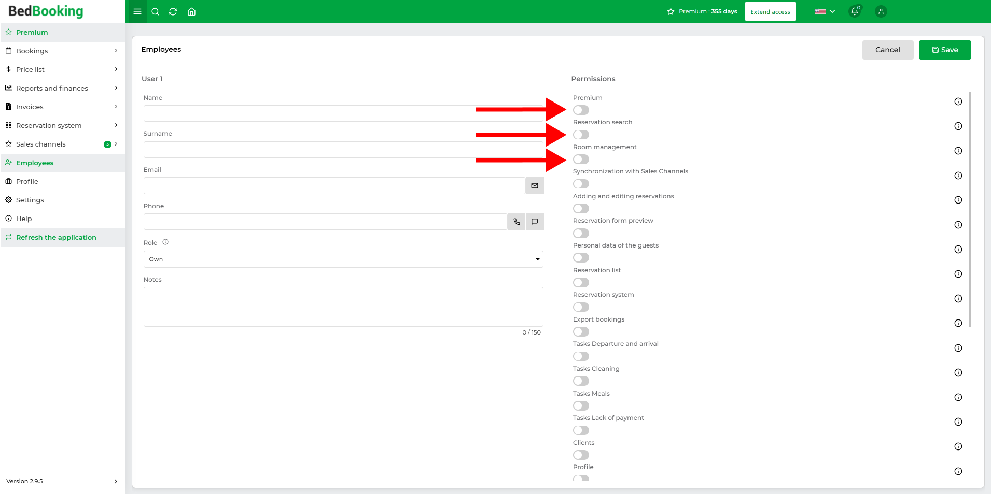Open Profile in the sidebar
The image size is (991, 494).
(x=62, y=181)
